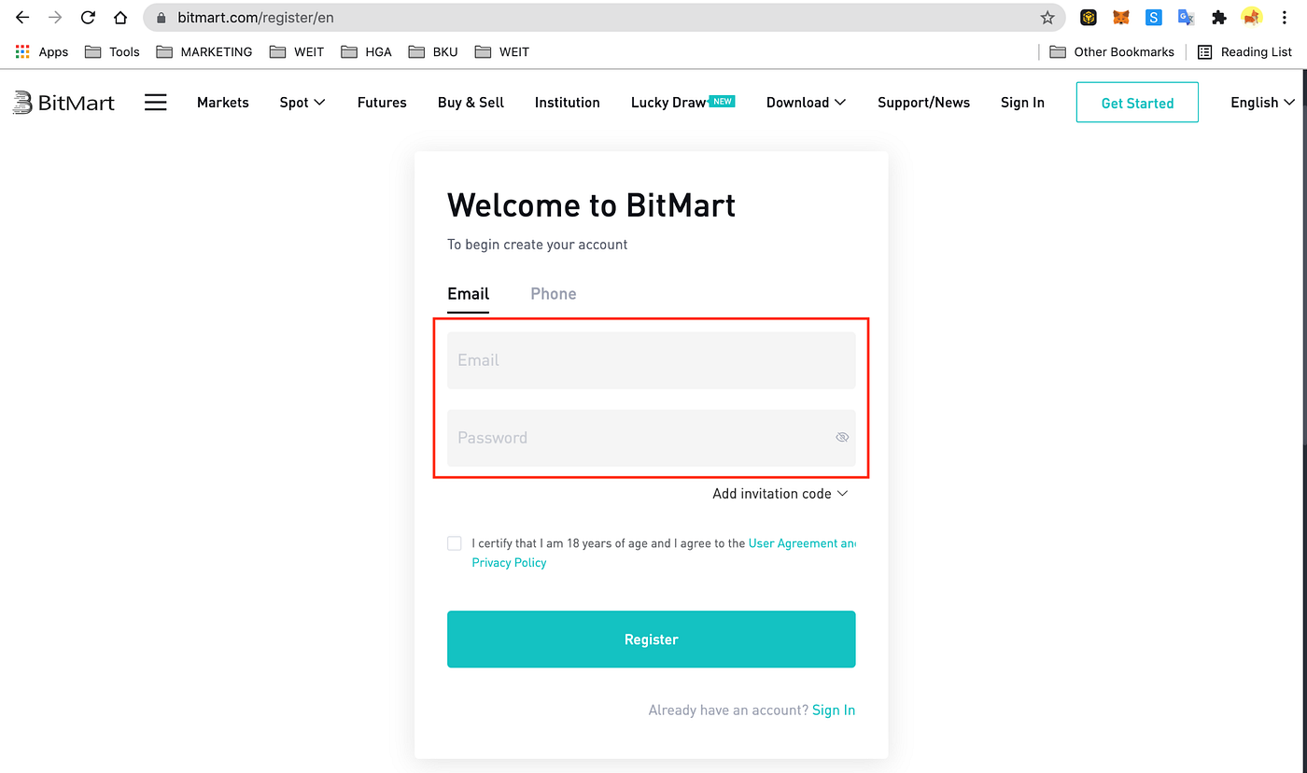Open the Download dropdown
Screen dimensions: 1307x773
(805, 103)
